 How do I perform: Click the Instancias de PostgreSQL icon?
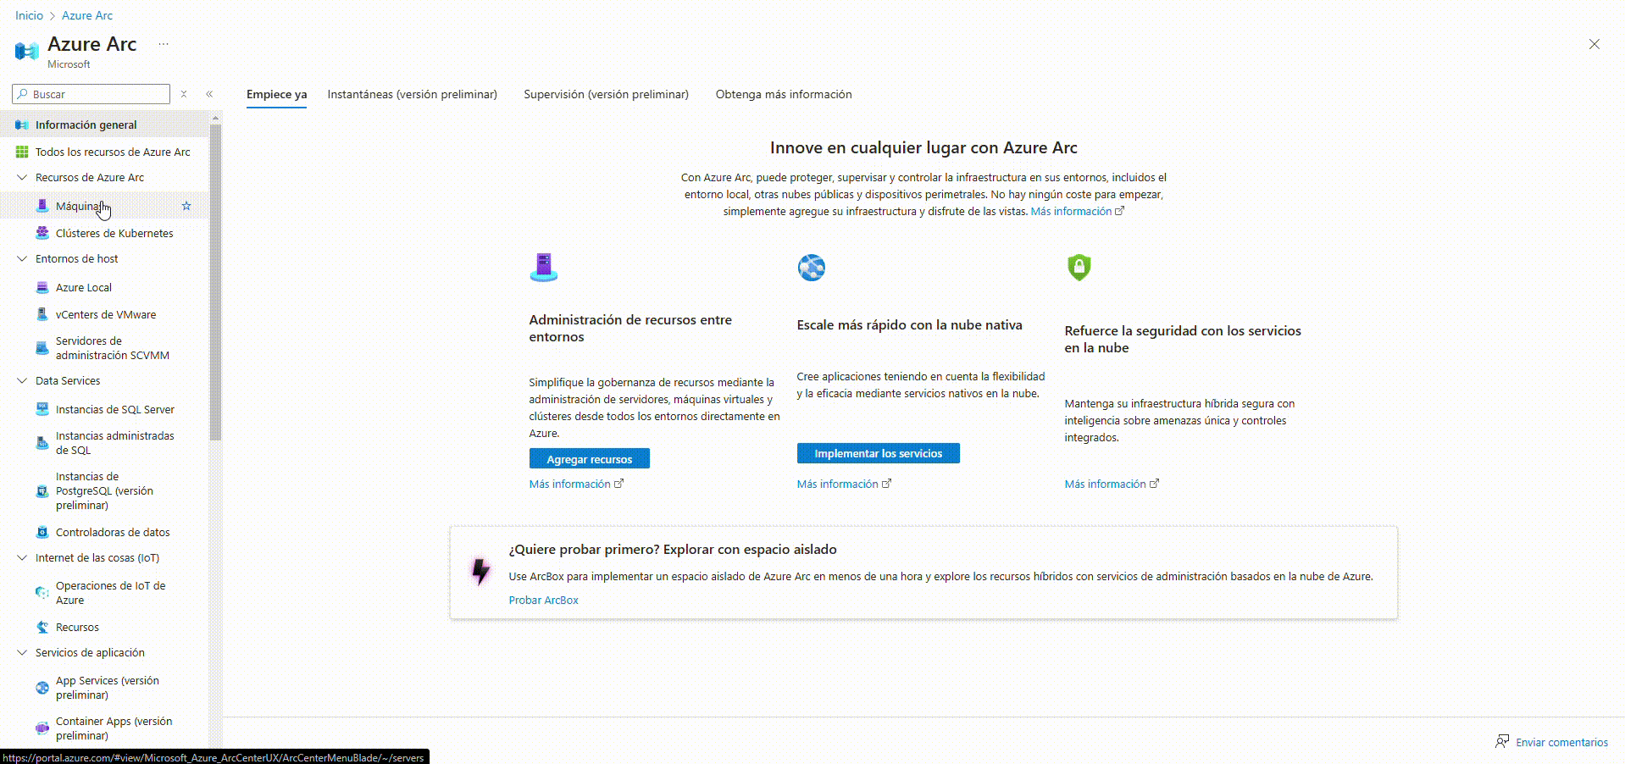click(42, 491)
